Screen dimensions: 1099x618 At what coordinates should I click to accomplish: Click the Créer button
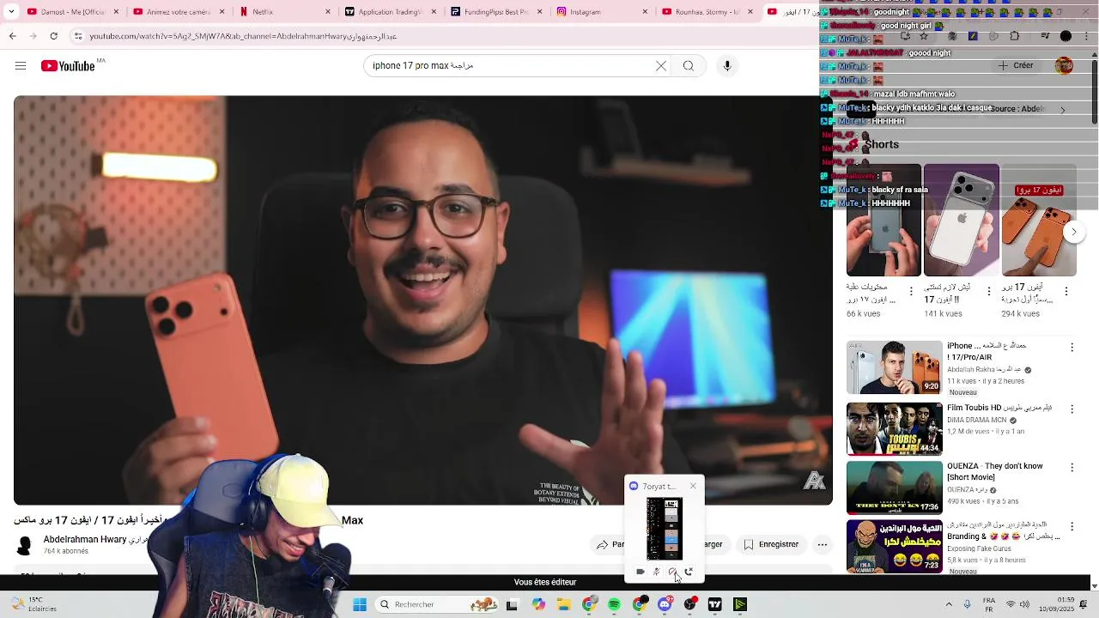coord(1016,66)
